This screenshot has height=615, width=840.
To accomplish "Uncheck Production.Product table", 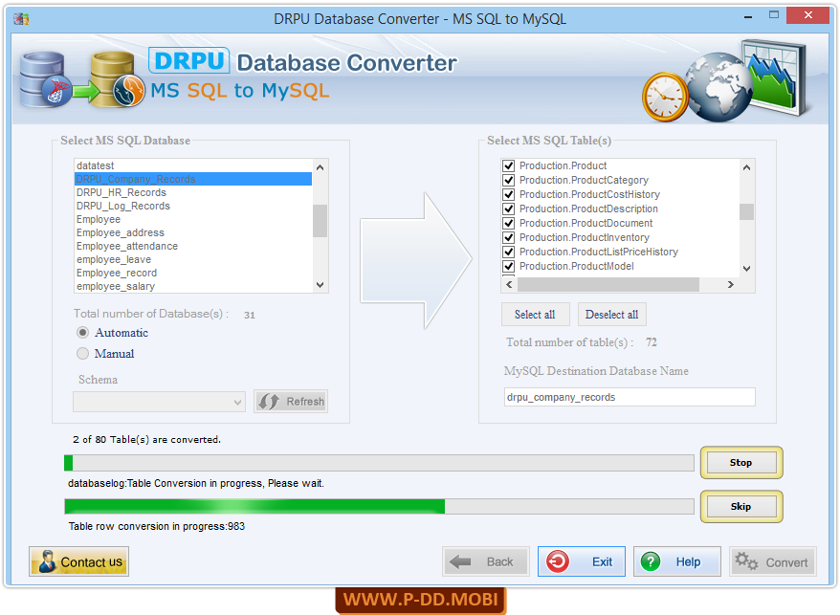I will pos(508,165).
